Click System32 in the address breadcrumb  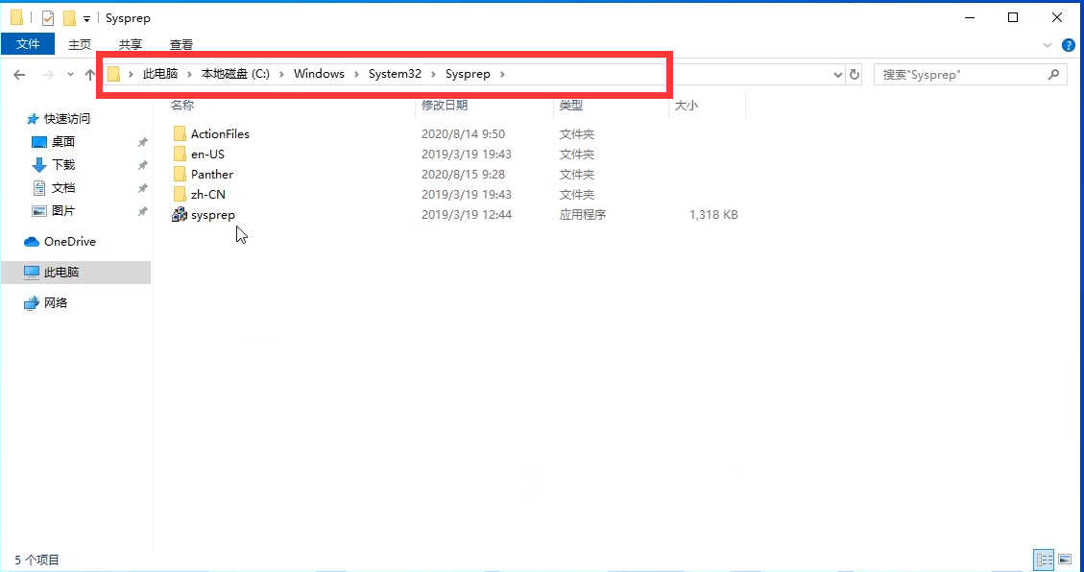(395, 74)
